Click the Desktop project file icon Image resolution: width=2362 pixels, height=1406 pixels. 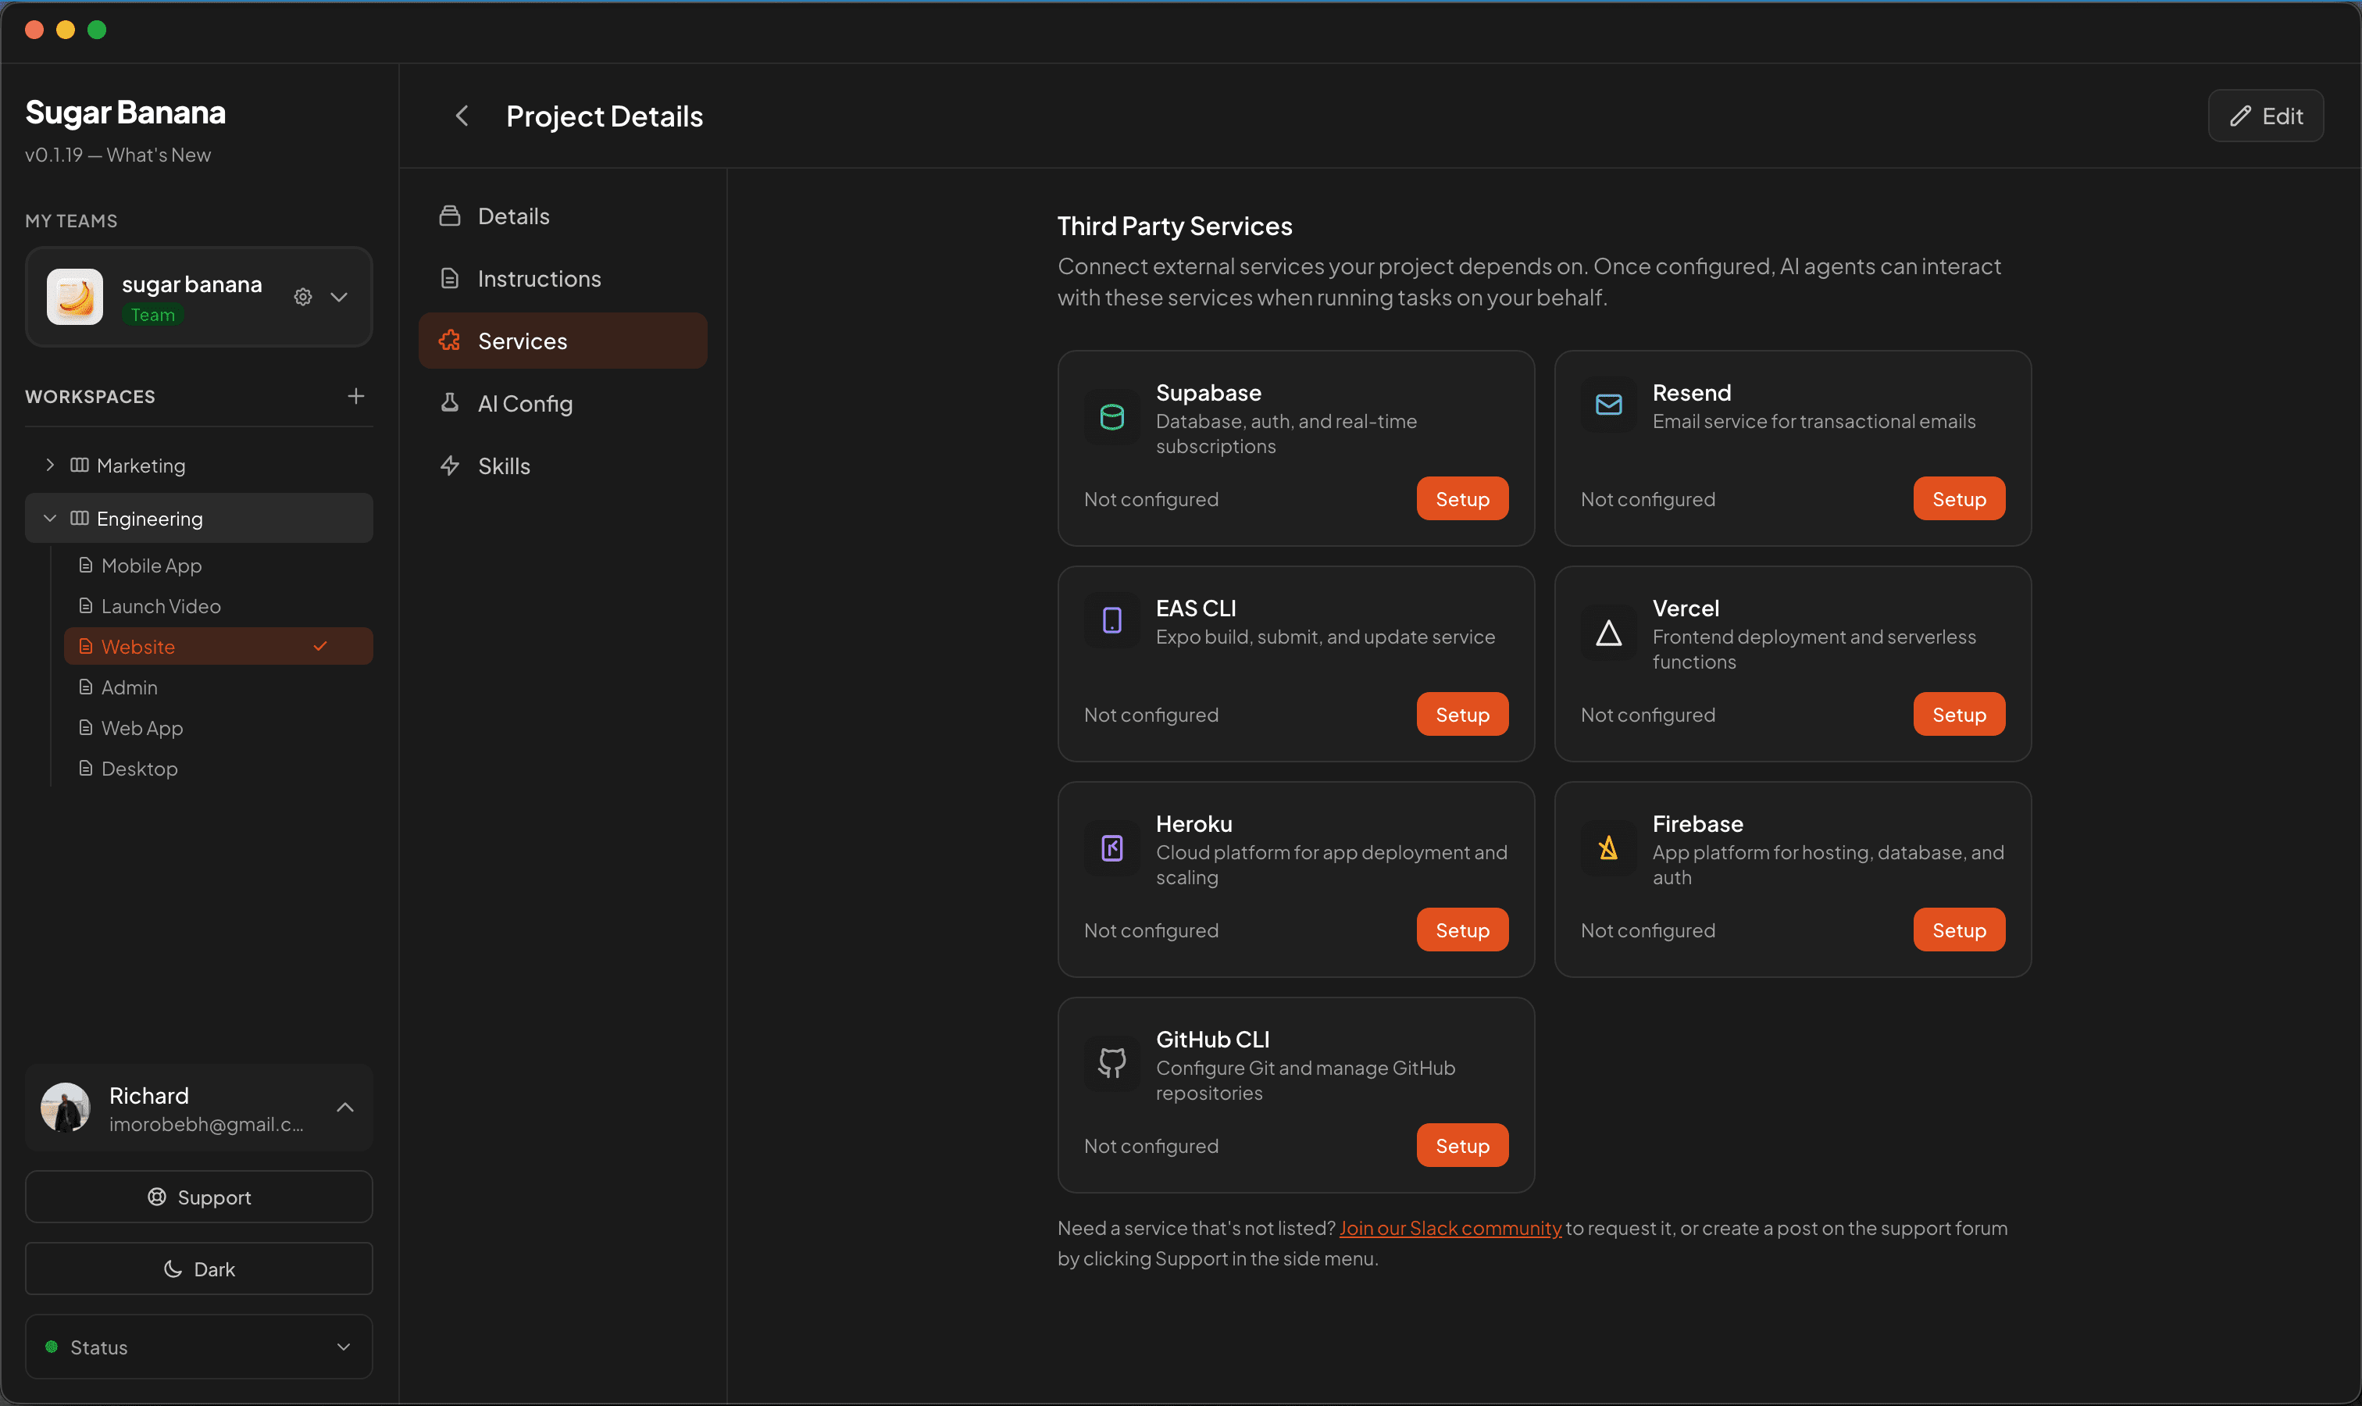pos(85,769)
